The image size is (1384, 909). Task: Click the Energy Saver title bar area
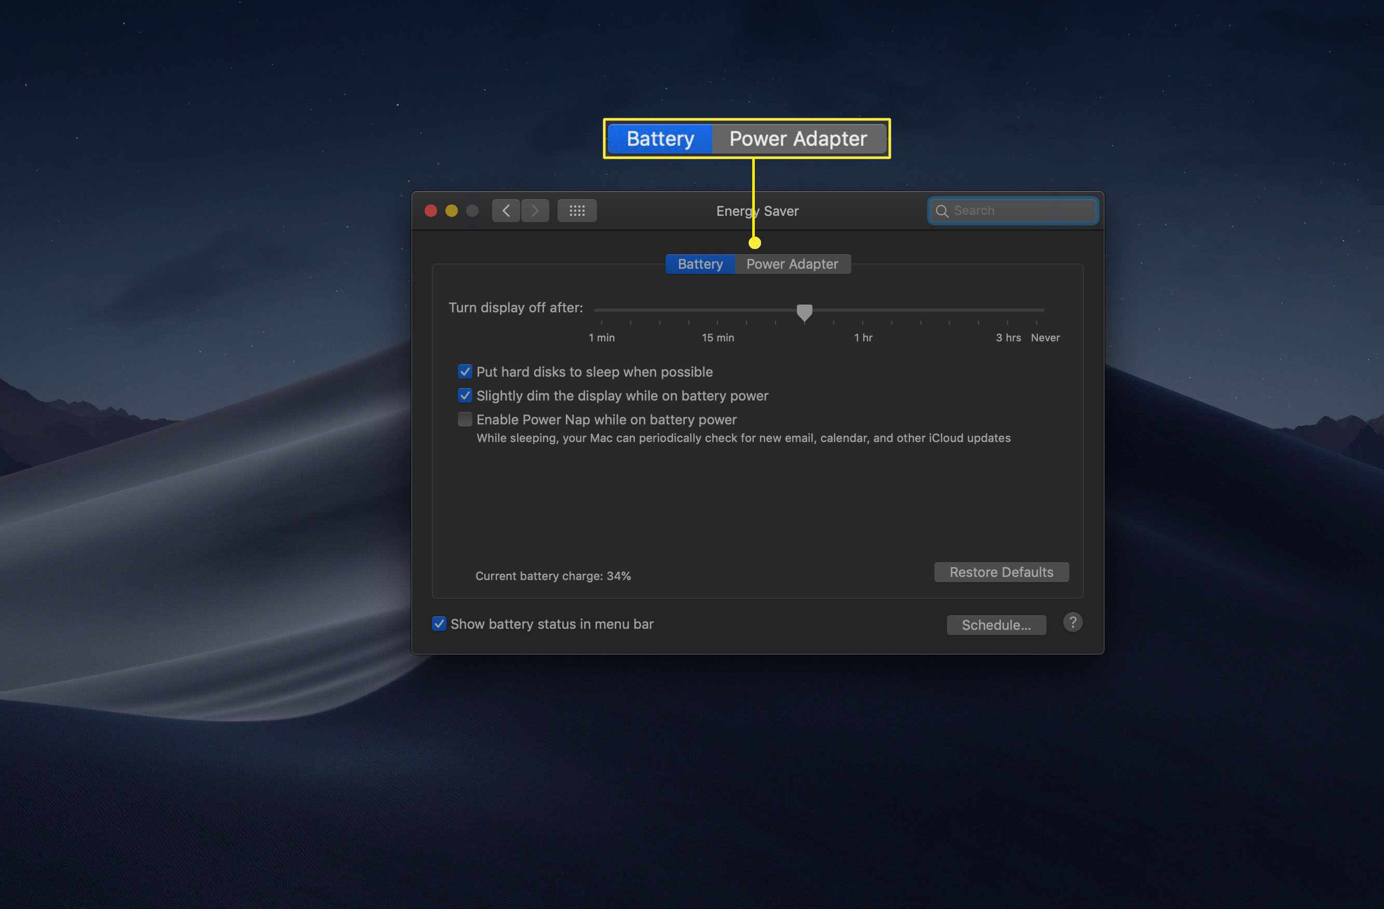pyautogui.click(x=759, y=211)
